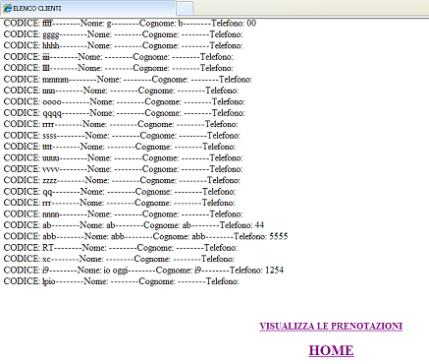Click the client row with code mmmm
The width and height of the screenshot is (429, 364).
(x=128, y=80)
